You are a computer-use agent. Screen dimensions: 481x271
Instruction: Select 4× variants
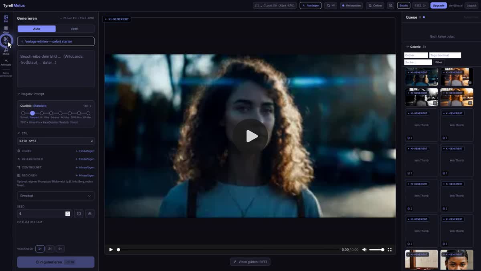click(x=60, y=249)
